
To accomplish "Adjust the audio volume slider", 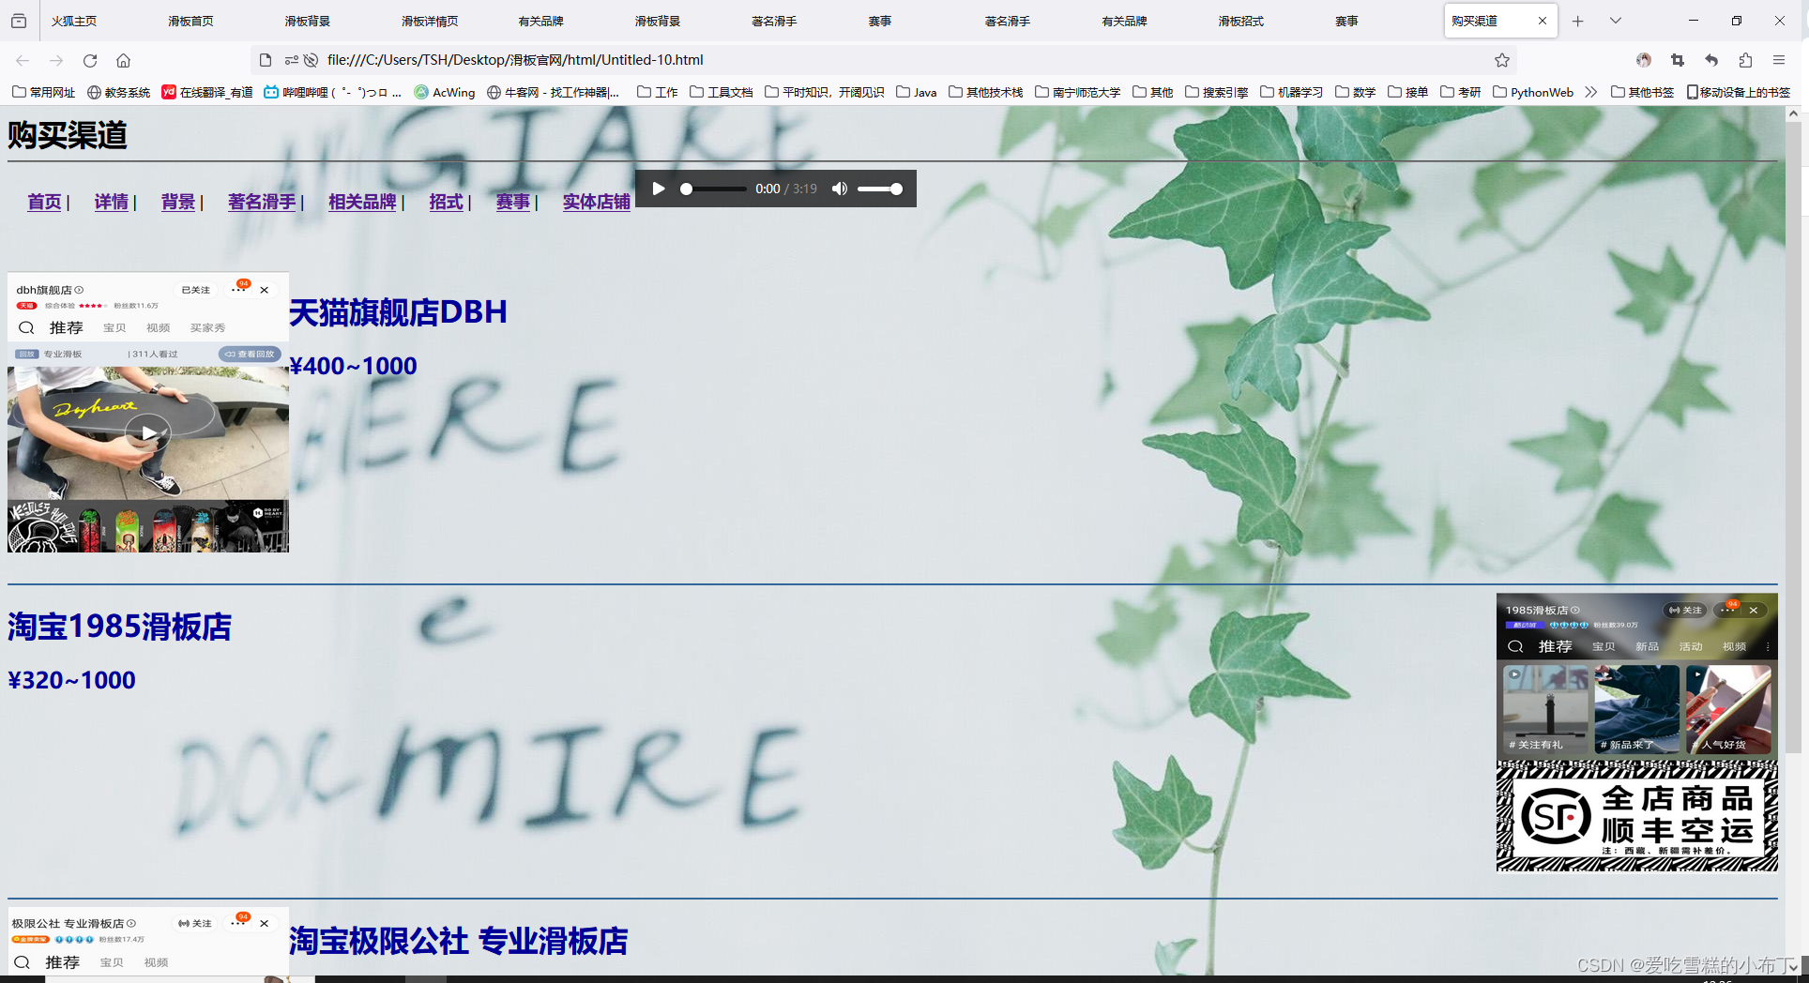I will pos(880,189).
